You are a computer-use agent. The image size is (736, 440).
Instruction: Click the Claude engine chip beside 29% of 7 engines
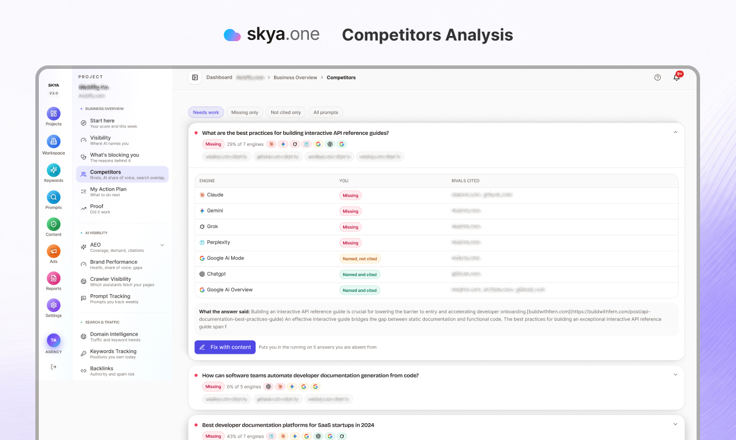pos(271,144)
